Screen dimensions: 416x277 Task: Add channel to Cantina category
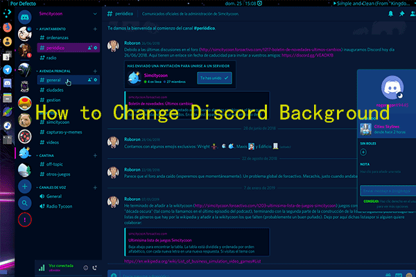95,155
